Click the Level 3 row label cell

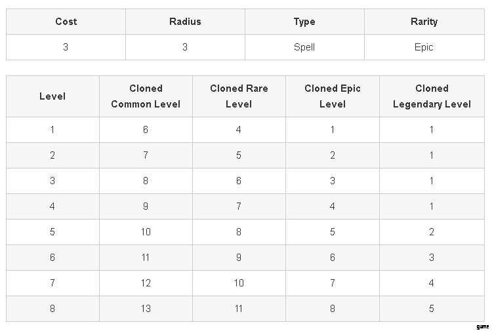[52, 181]
